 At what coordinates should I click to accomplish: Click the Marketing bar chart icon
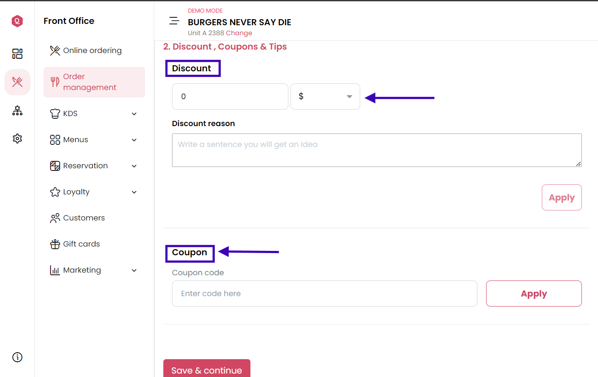coord(55,270)
